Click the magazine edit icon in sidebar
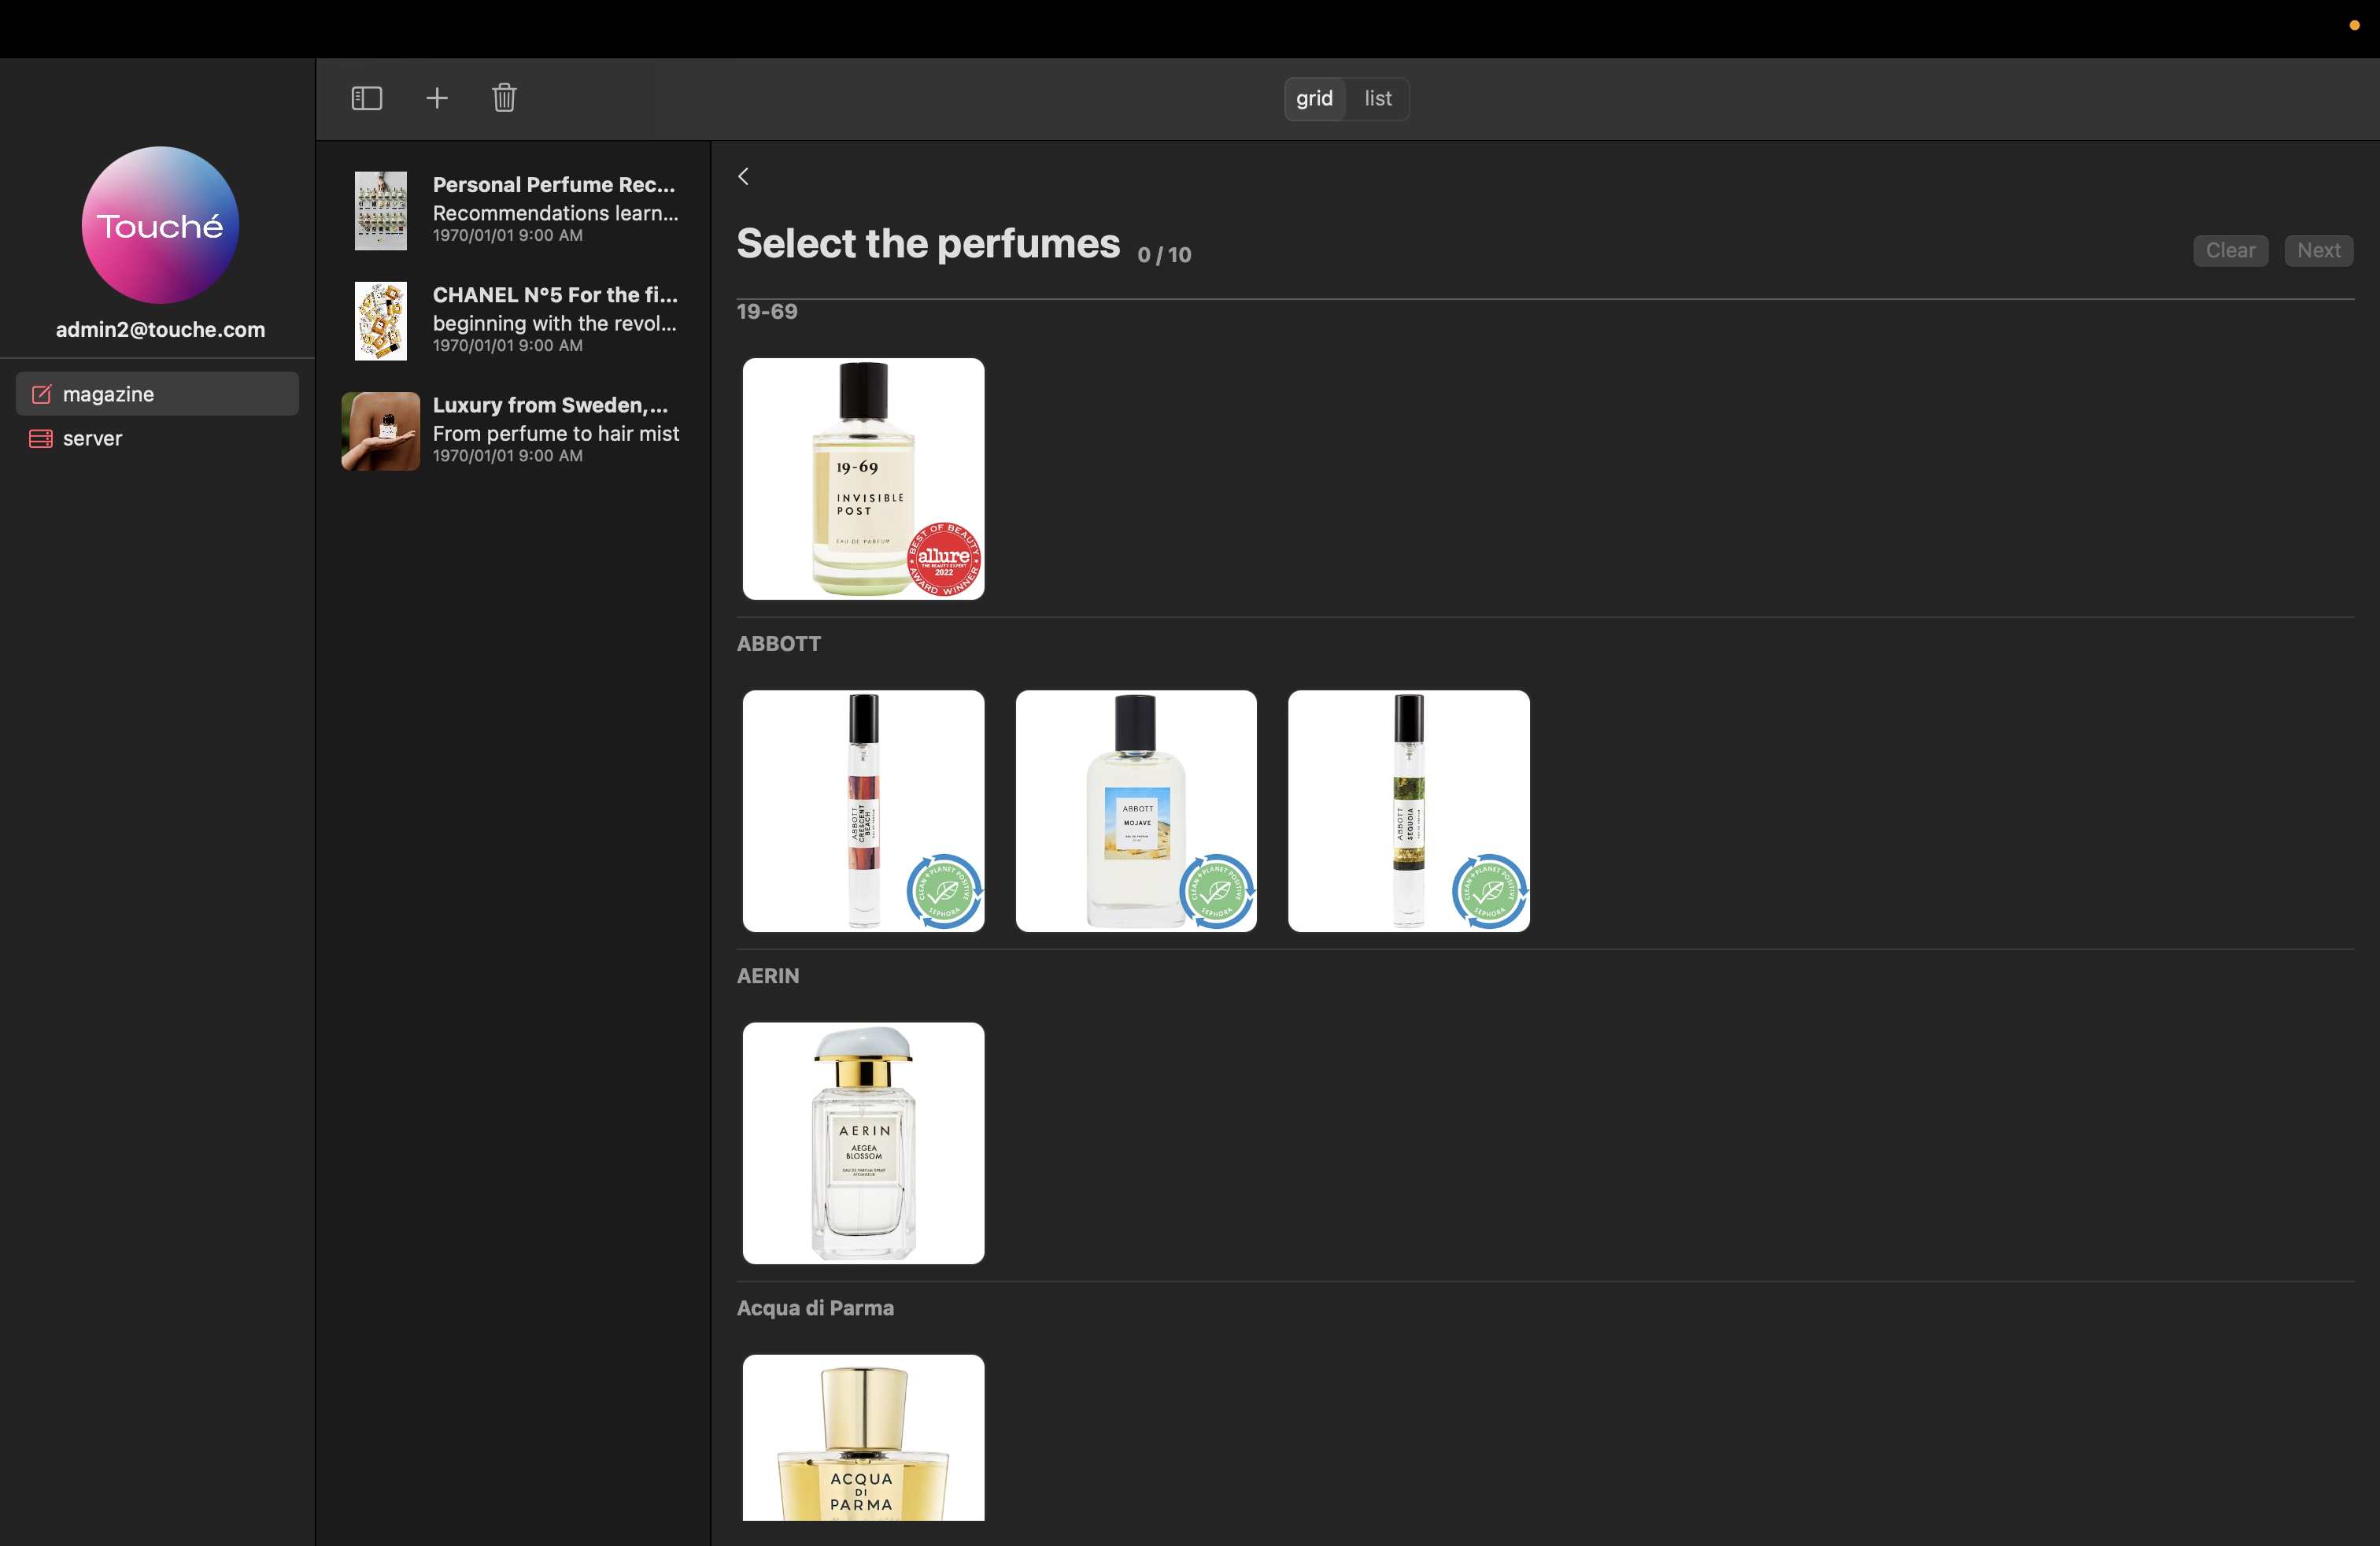This screenshot has height=1546, width=2380. [x=41, y=394]
